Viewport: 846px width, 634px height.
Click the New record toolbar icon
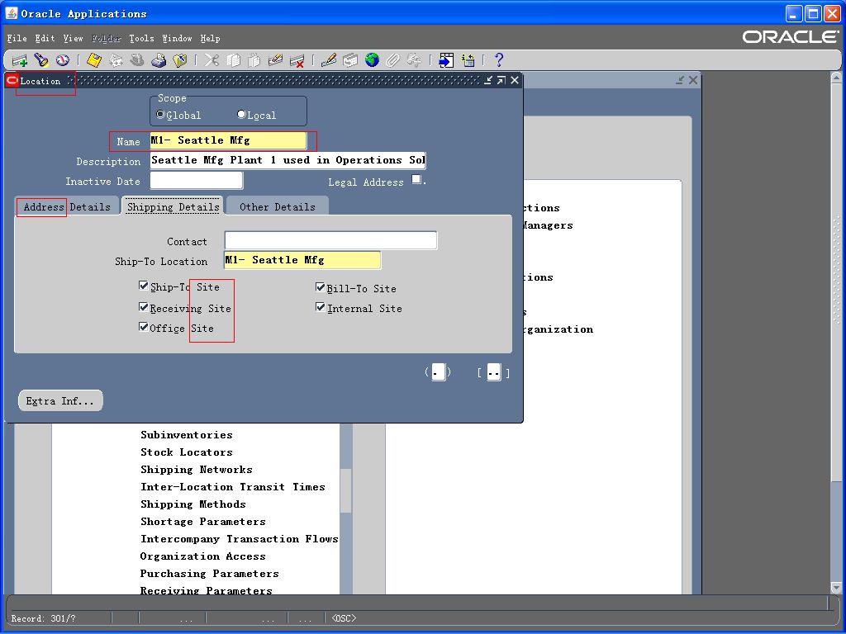click(20, 60)
